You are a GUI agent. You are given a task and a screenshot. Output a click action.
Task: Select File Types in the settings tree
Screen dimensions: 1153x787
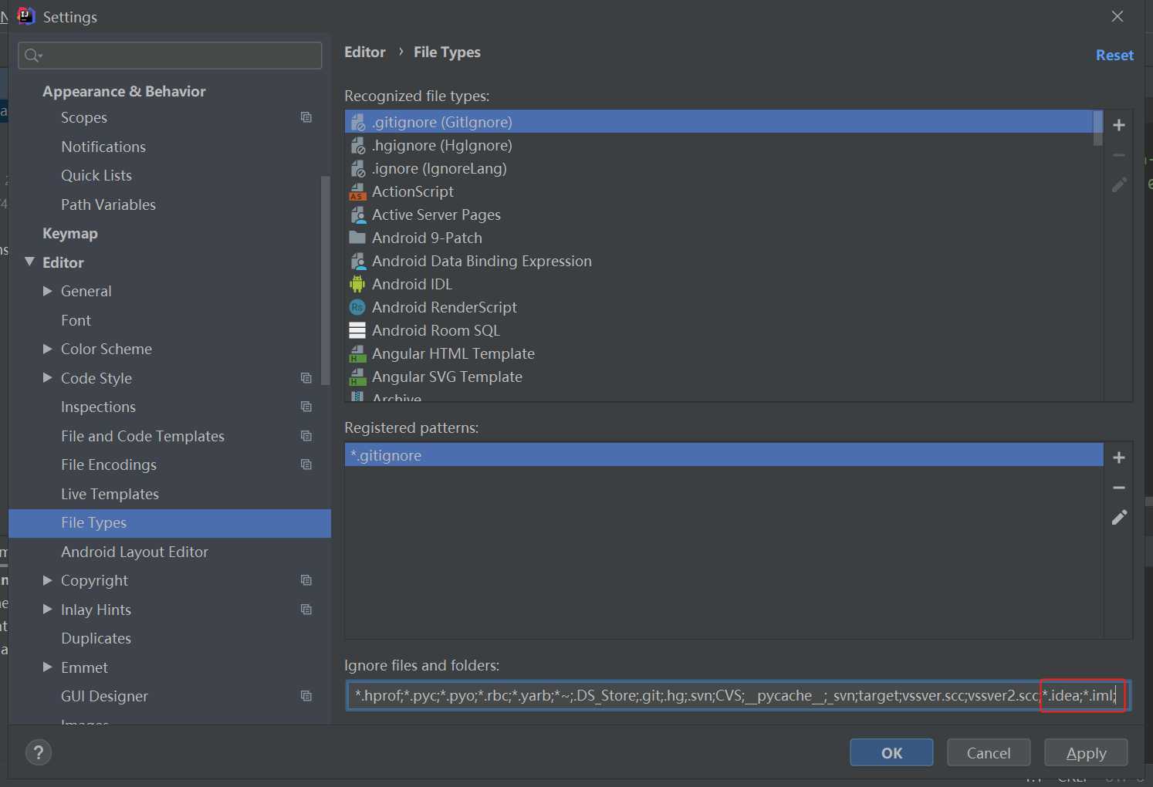[x=170, y=523]
